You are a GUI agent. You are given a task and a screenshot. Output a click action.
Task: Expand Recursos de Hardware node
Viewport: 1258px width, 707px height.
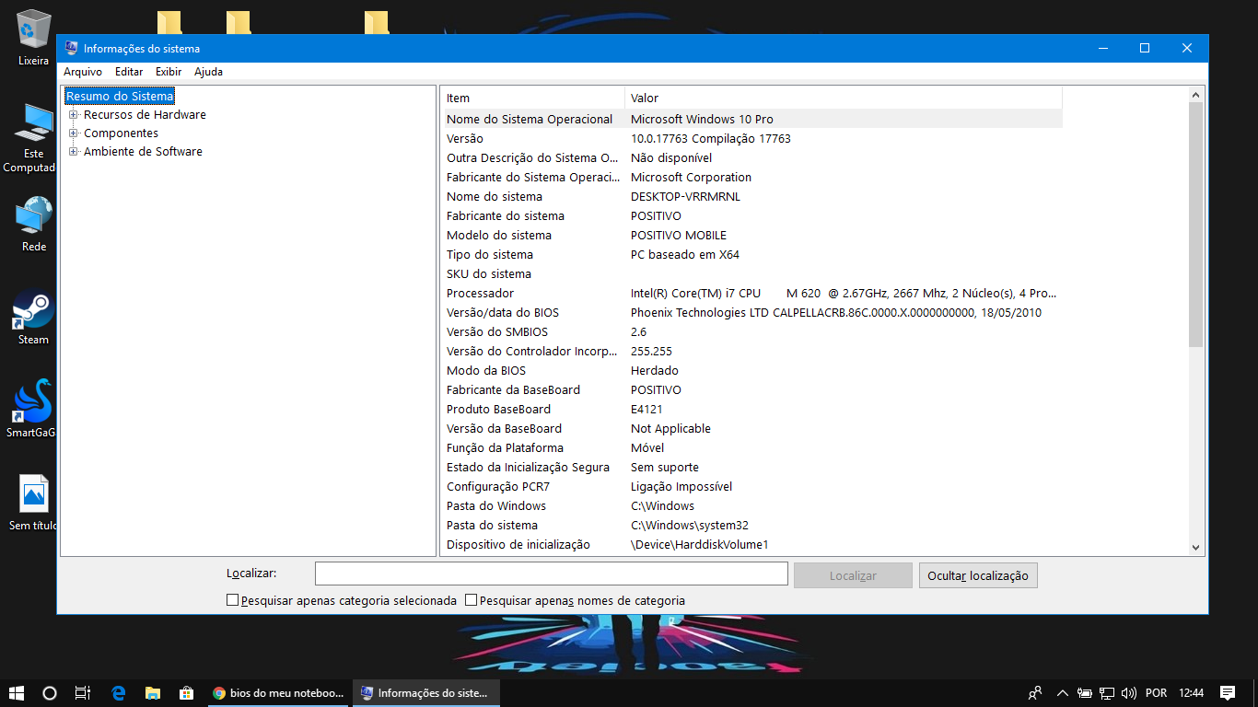pos(74,115)
